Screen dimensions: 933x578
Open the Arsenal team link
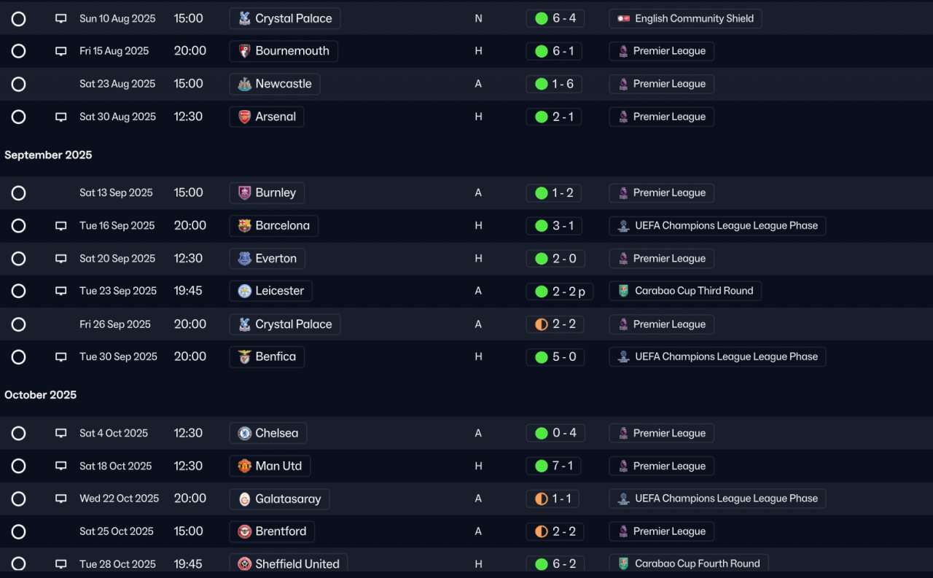click(267, 117)
